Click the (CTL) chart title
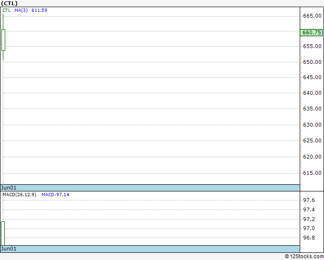The width and height of the screenshot is (324, 260). click(10, 3)
